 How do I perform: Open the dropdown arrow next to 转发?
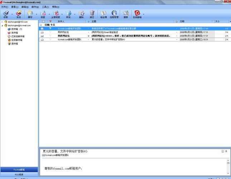tap(75, 14)
